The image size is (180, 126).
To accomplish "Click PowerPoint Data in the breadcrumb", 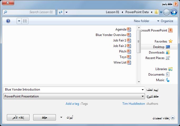I will pos(137,12).
